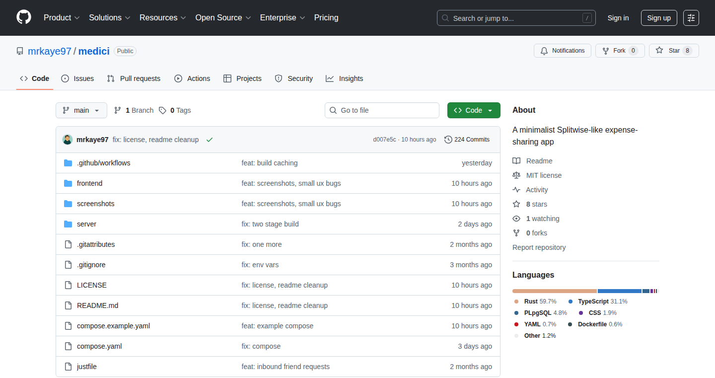This screenshot has width=715, height=378.
Task: Open commit message 'fix: two stage build'
Action: click(270, 224)
